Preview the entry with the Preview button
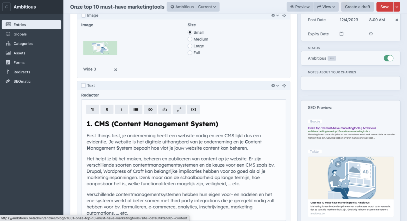407x221 pixels. click(300, 7)
